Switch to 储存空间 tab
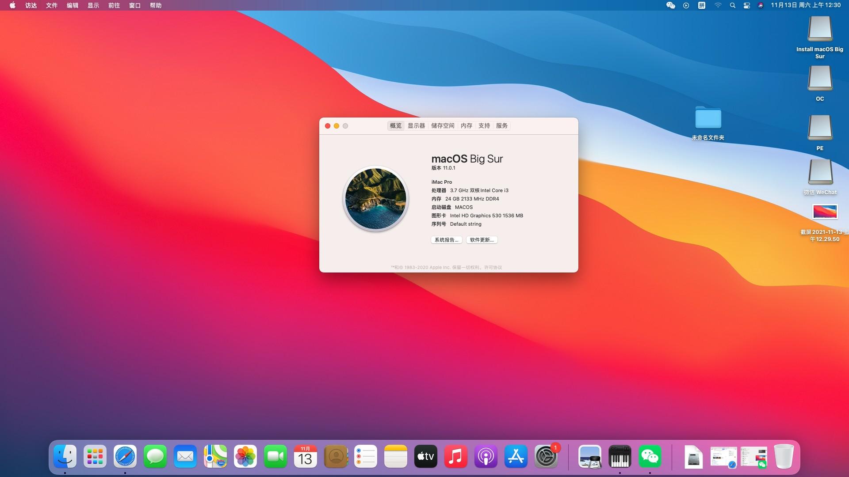The height and width of the screenshot is (477, 849). point(443,126)
